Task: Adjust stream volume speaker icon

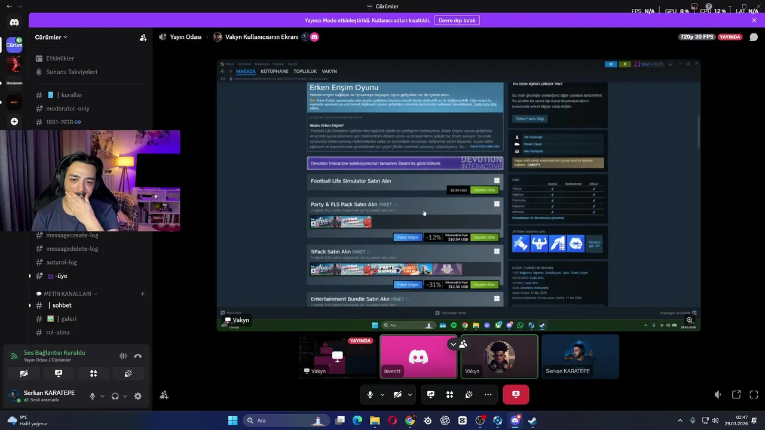Action: click(718, 395)
